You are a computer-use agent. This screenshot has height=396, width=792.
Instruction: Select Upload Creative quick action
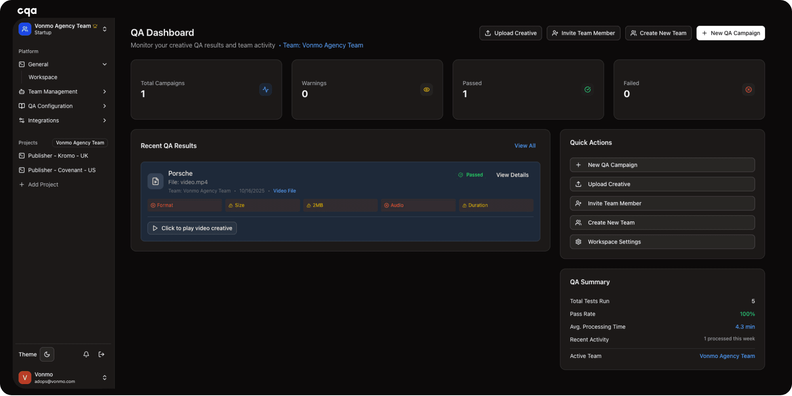click(662, 184)
